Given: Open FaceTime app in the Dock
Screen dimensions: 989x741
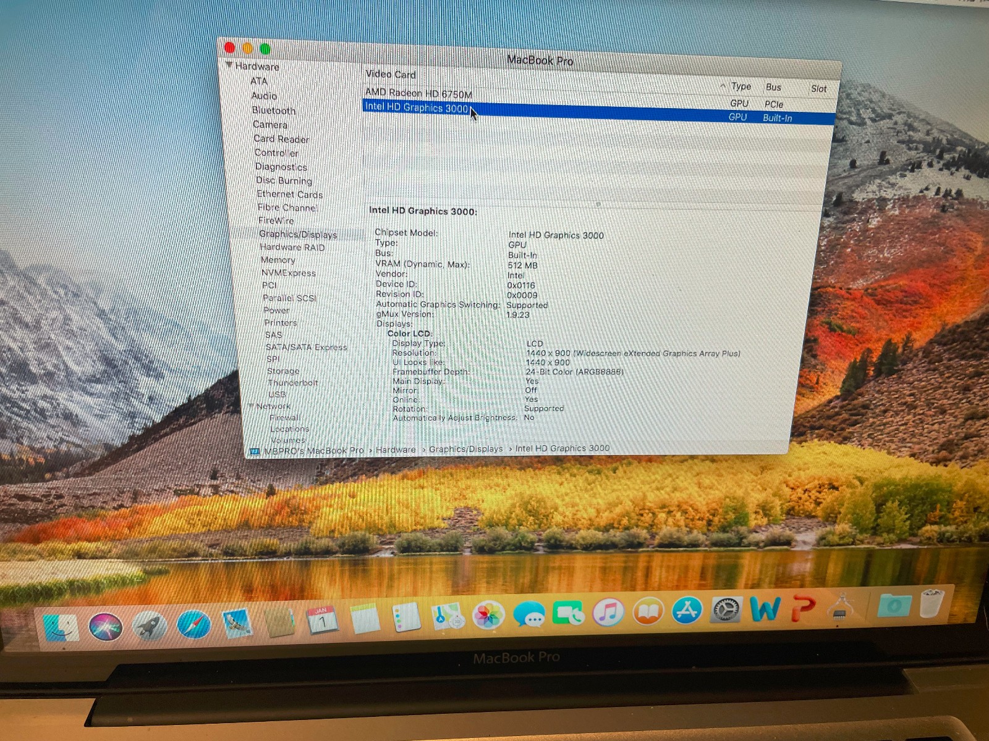Looking at the screenshot, I should [569, 613].
